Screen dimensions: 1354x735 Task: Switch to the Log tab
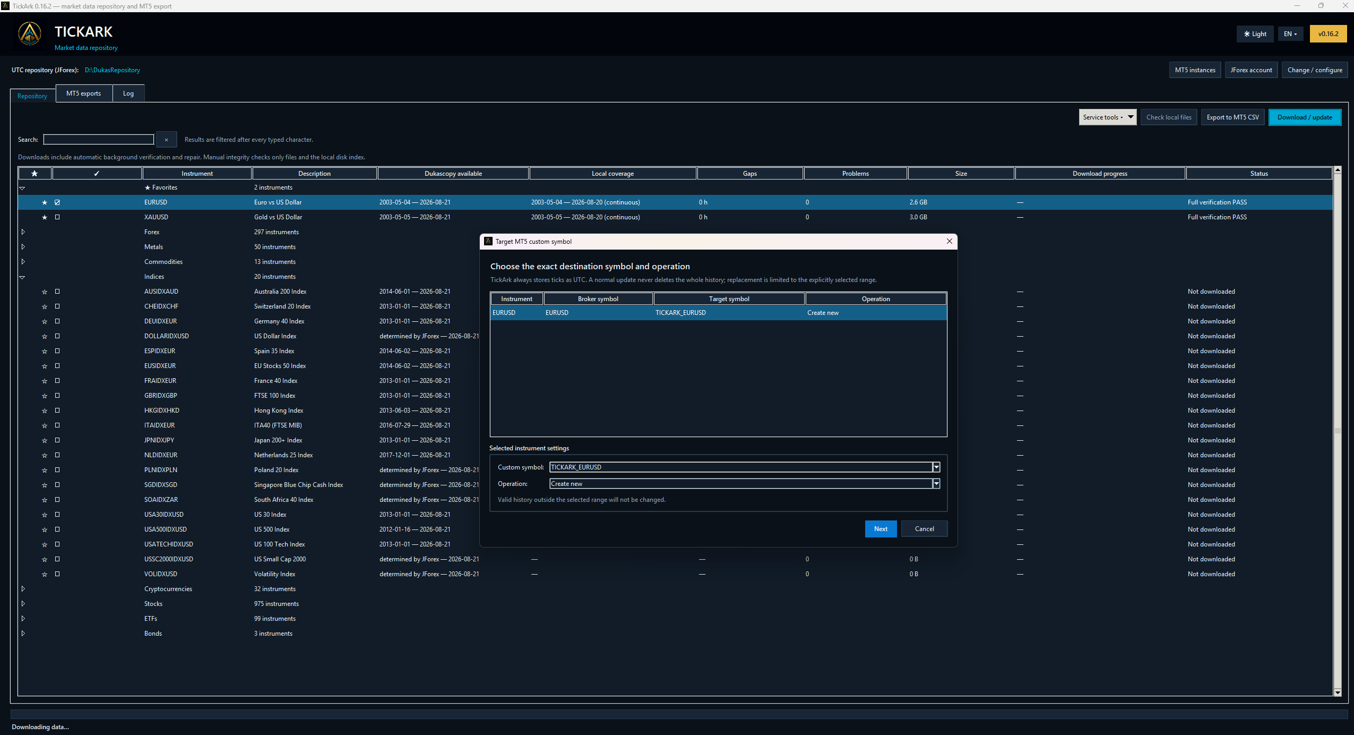128,93
